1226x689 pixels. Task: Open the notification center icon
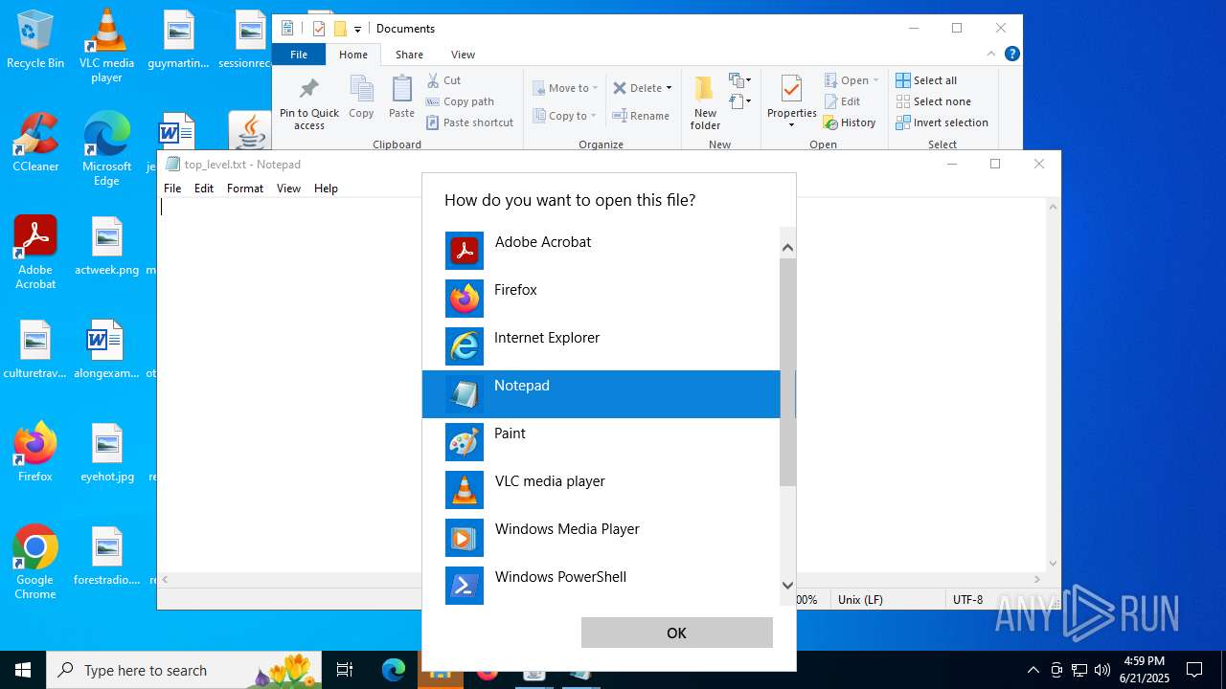[x=1194, y=670]
